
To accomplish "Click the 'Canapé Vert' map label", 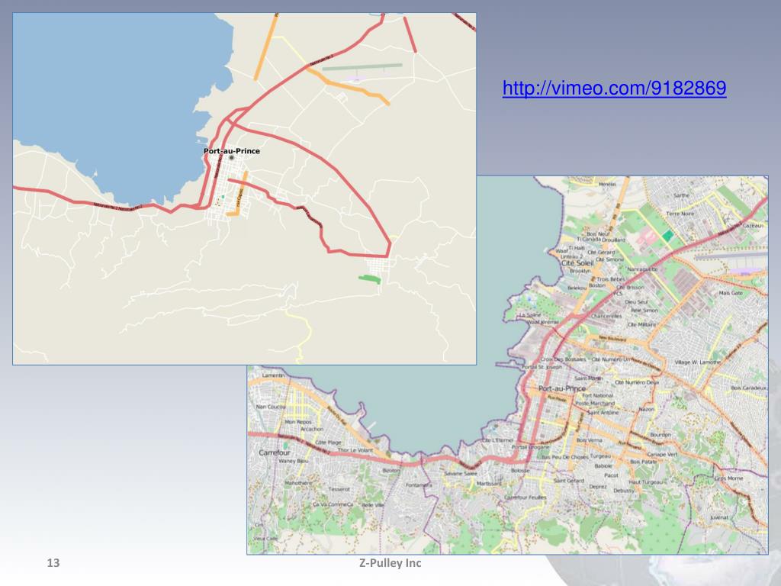I will (662, 455).
